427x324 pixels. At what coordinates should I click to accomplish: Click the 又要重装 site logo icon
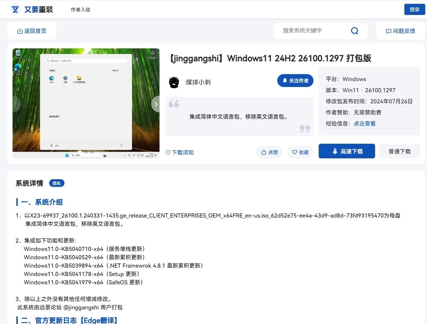click(15, 9)
